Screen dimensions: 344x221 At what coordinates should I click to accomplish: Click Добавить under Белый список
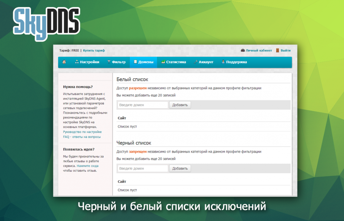pyautogui.click(x=180, y=105)
